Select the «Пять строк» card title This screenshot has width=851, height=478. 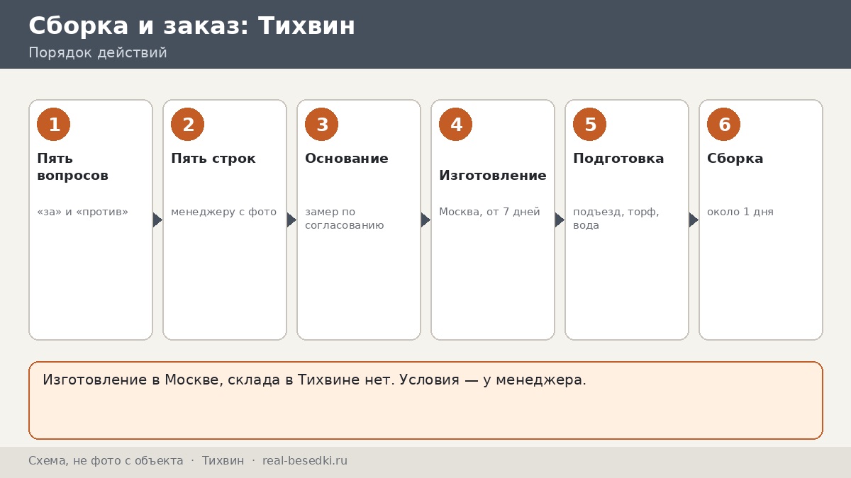pos(213,159)
